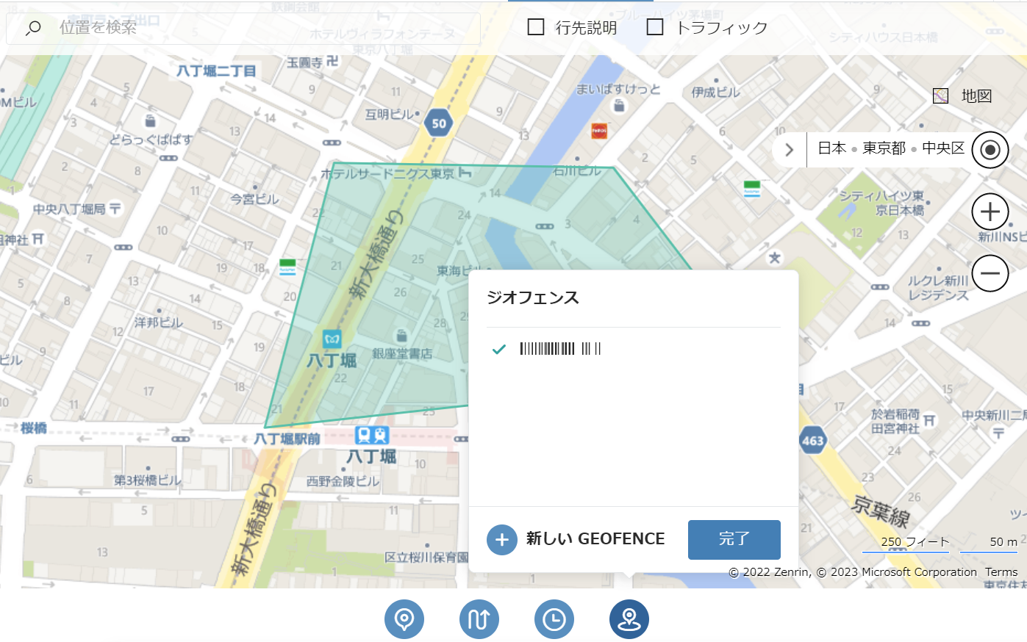Image resolution: width=1027 pixels, height=642 pixels.
Task: Click the teal checkmark beside geofence
Action: pyautogui.click(x=499, y=349)
